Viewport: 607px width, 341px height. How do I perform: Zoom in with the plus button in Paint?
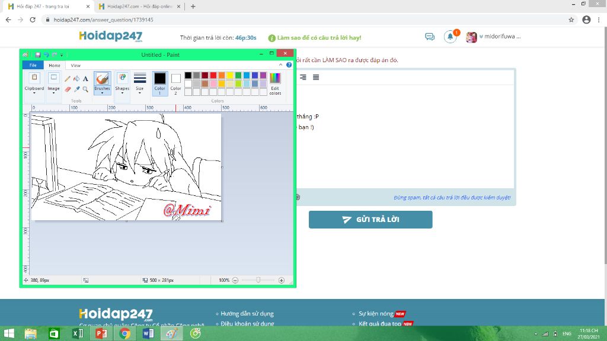pyautogui.click(x=282, y=280)
